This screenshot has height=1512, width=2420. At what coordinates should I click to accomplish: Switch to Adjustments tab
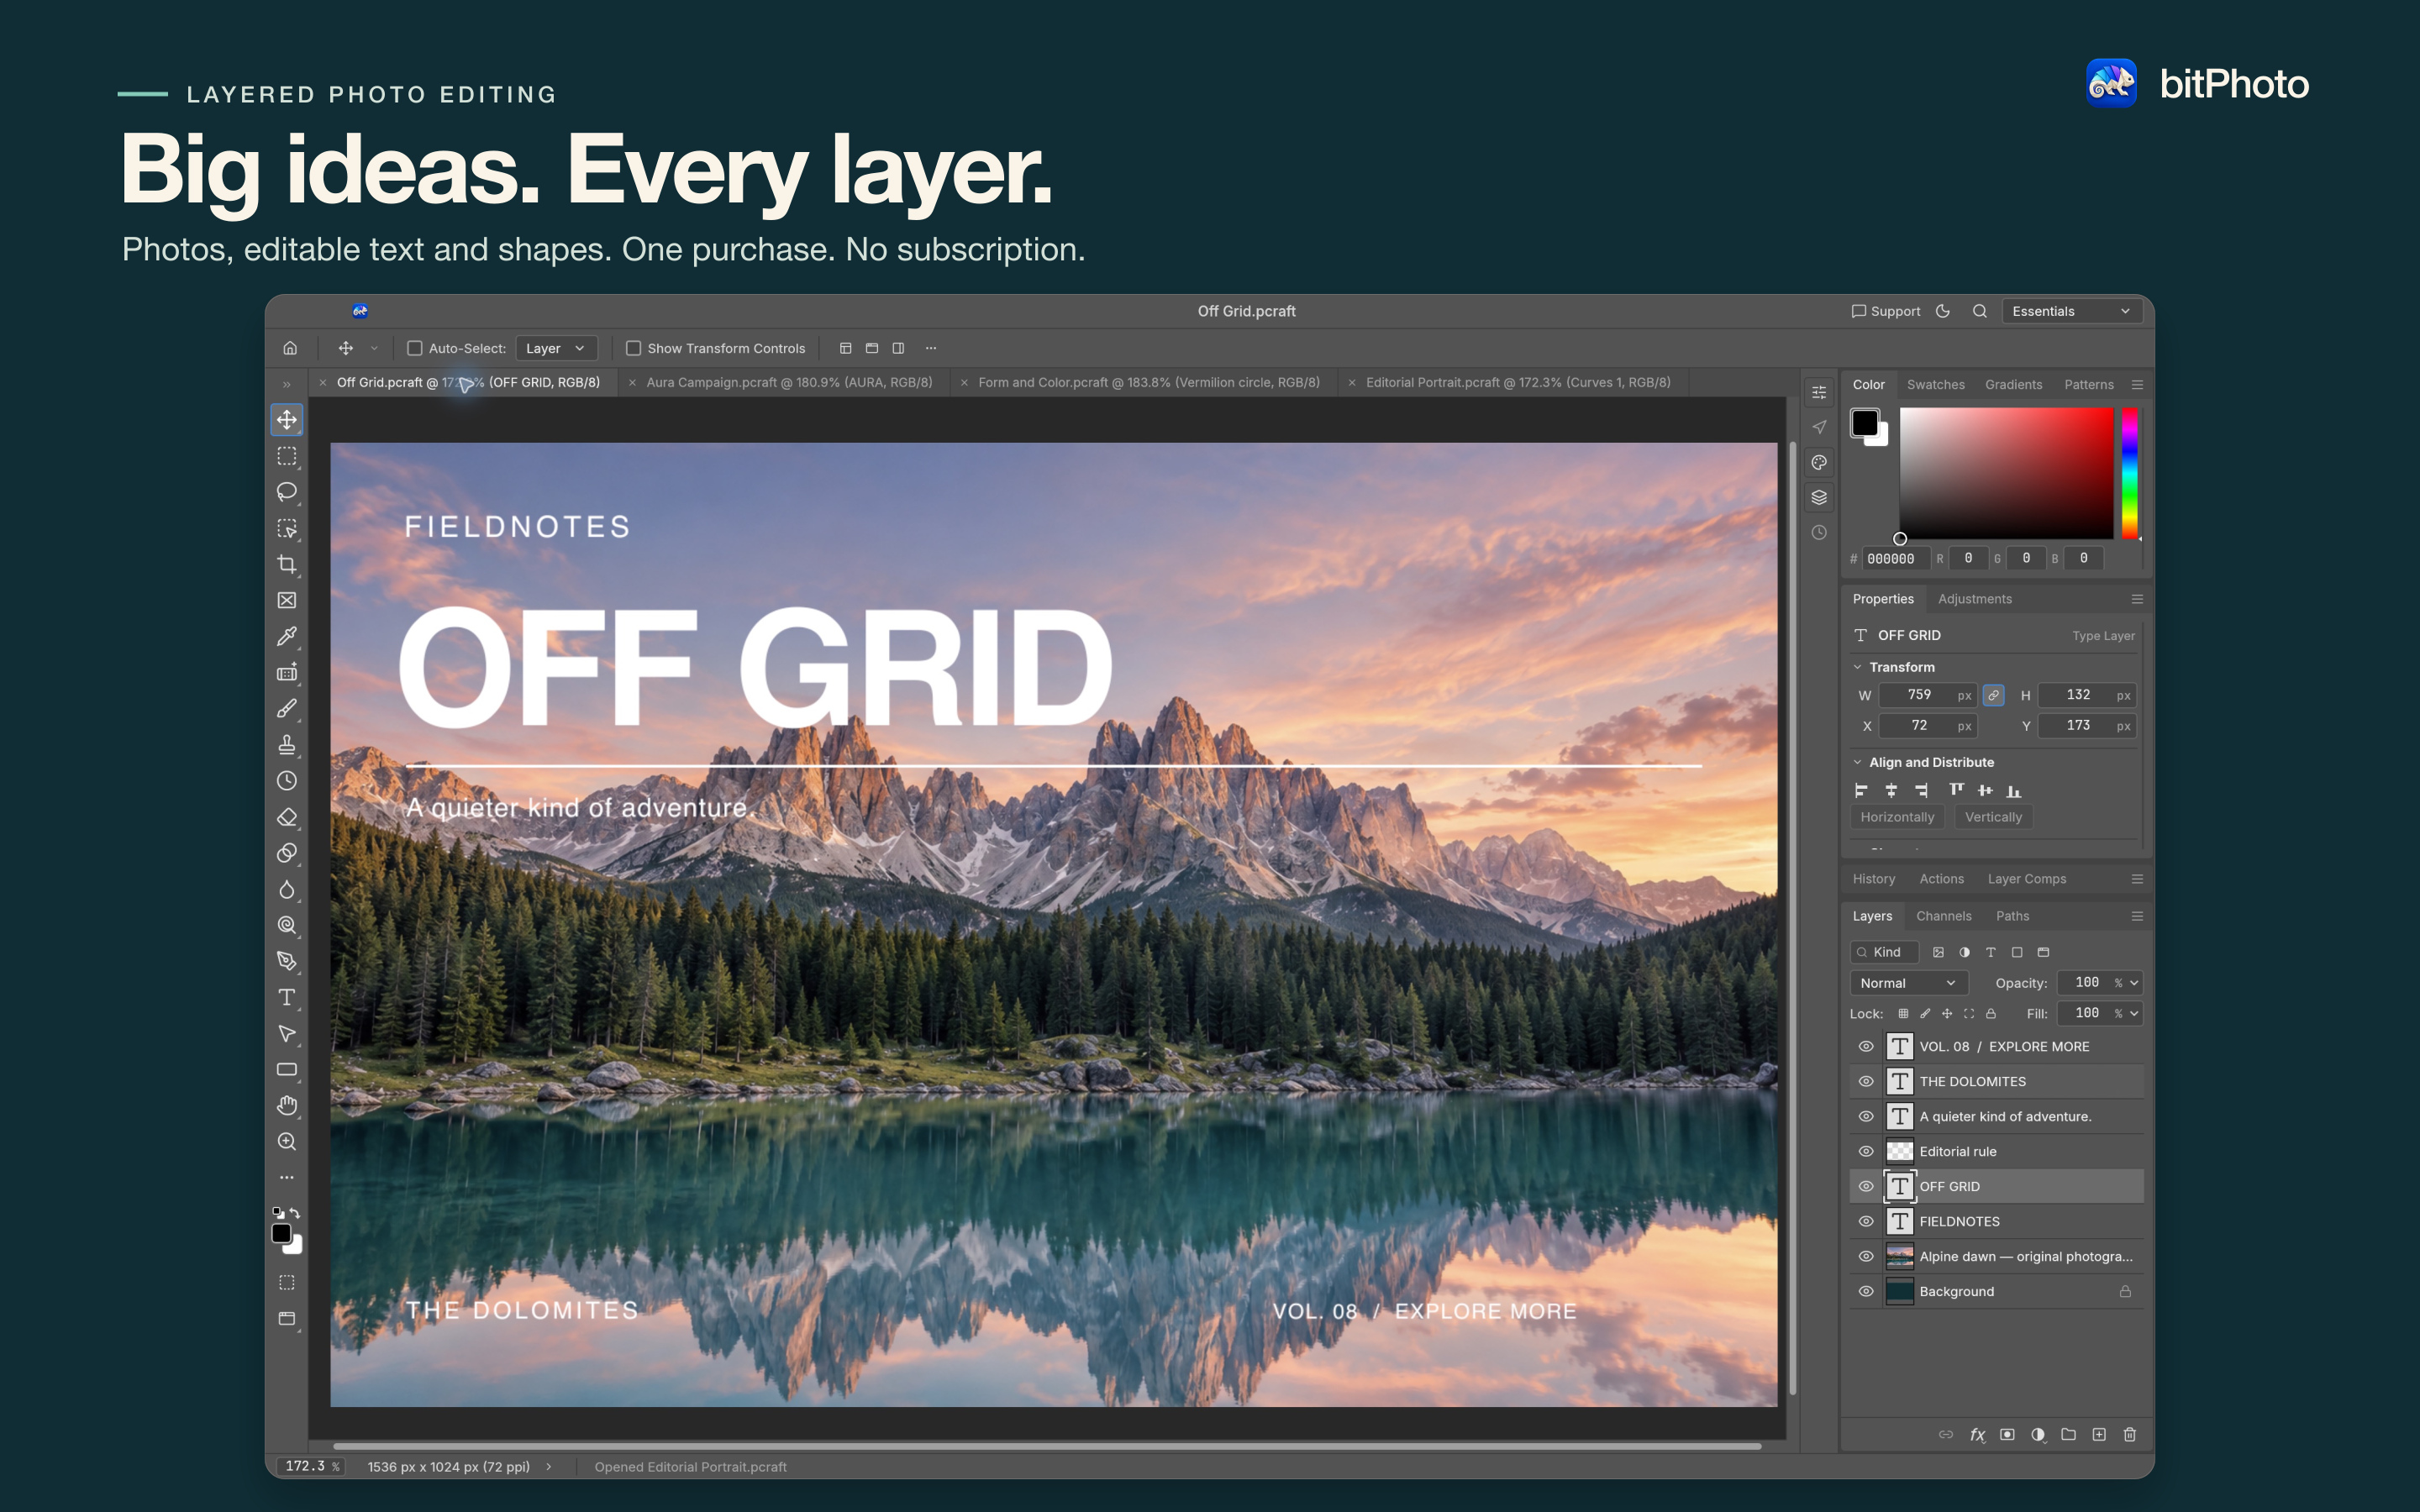[1974, 599]
